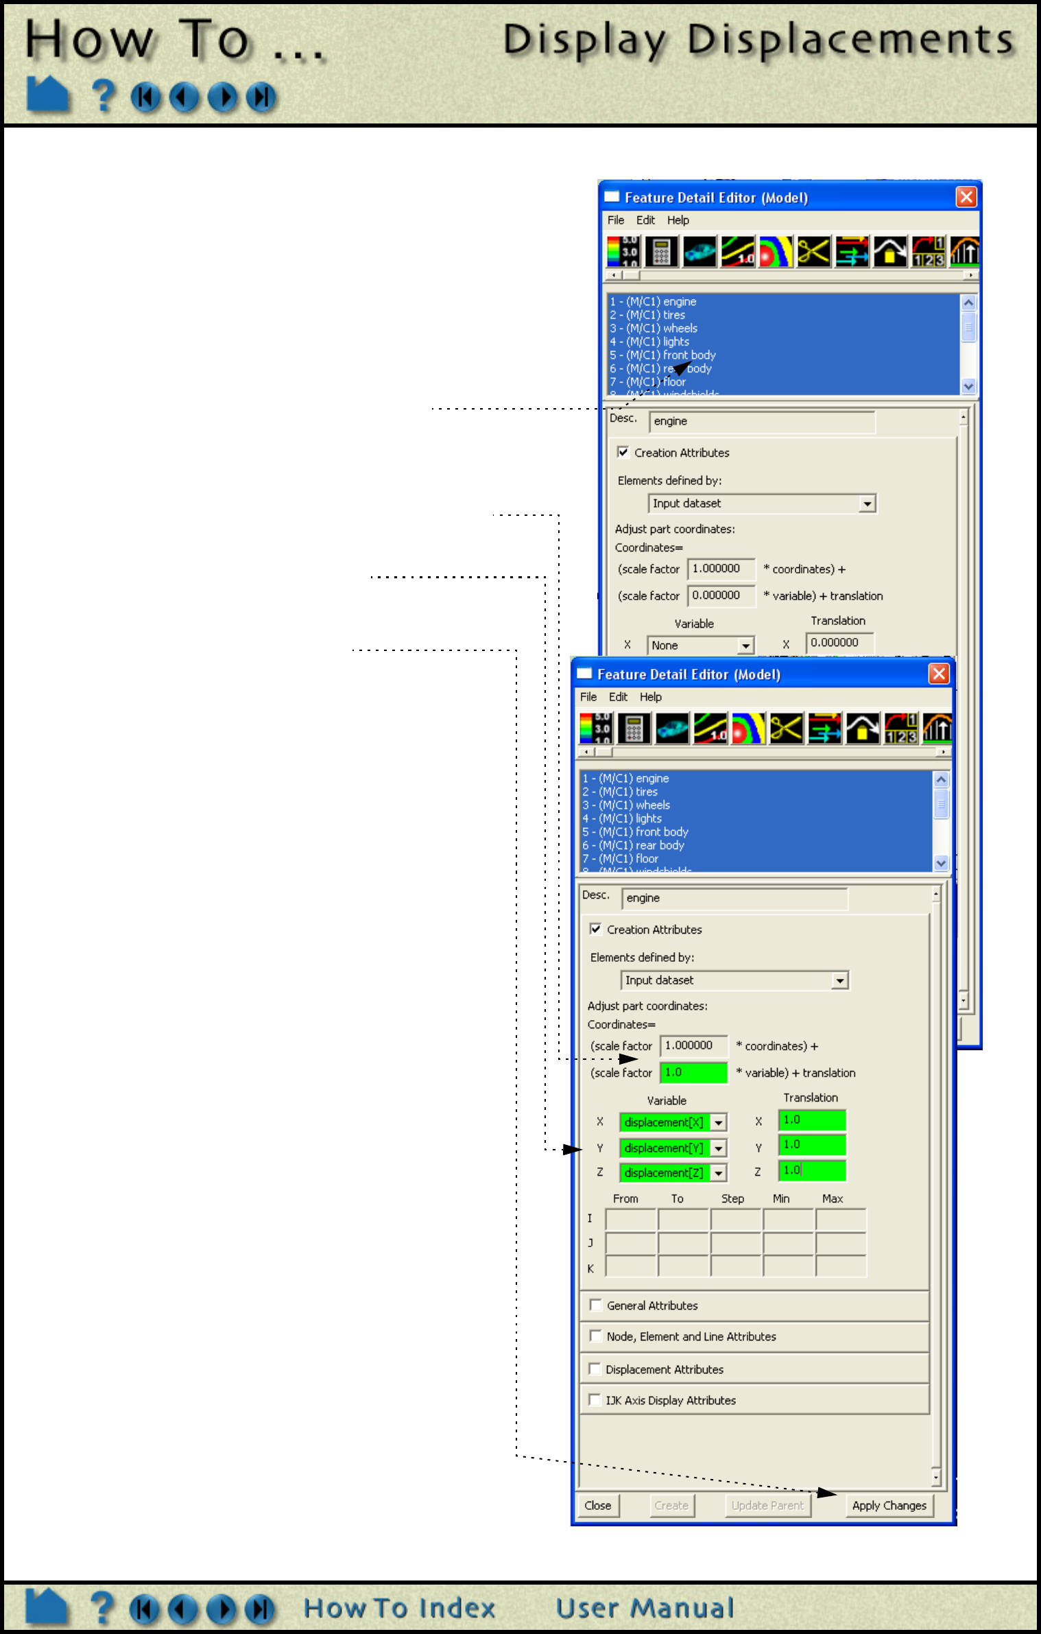The height and width of the screenshot is (1634, 1041).
Task: Open the Calculator icon in the back window toolbar
Action: tap(662, 251)
